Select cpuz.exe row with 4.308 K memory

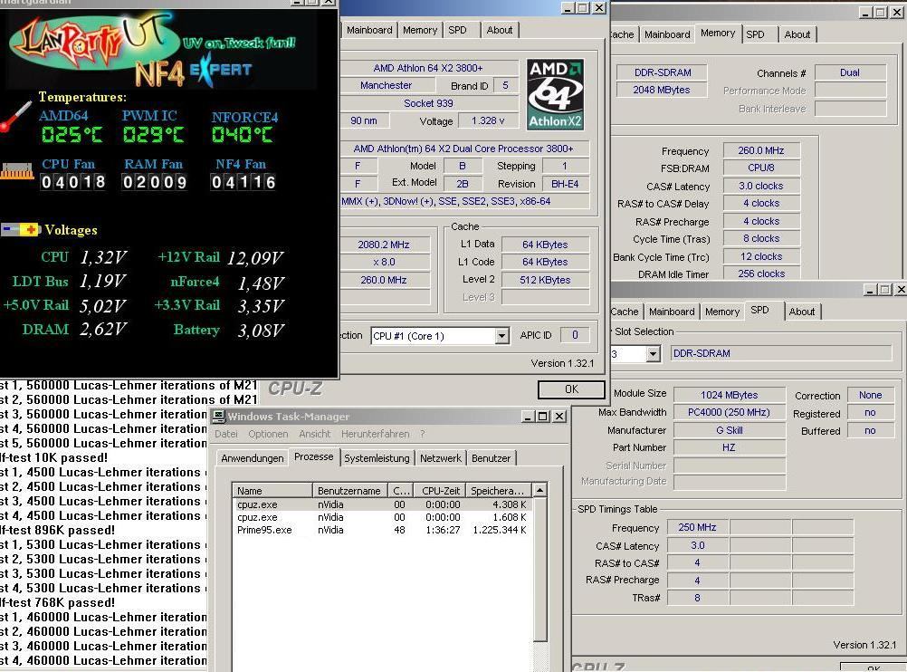click(x=382, y=504)
